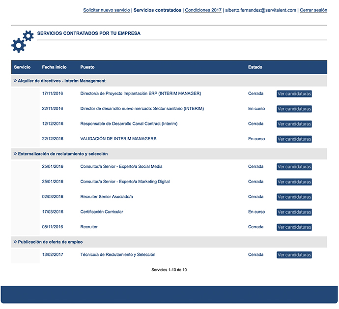The image size is (339, 309).
Task: Click the Fecha inicio column header
Action: (x=54, y=67)
